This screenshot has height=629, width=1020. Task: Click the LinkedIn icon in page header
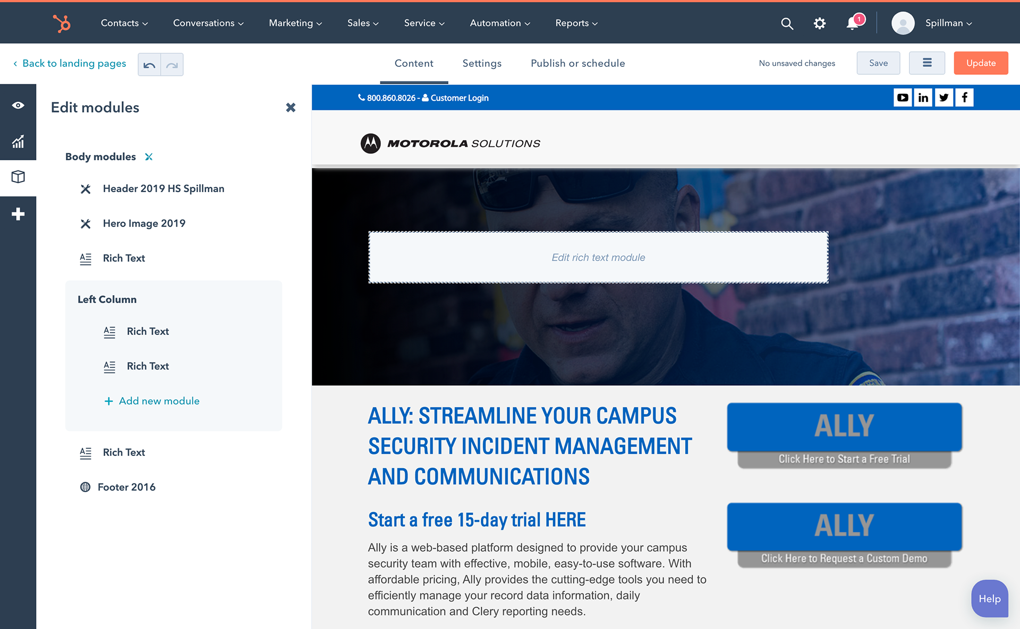(923, 98)
